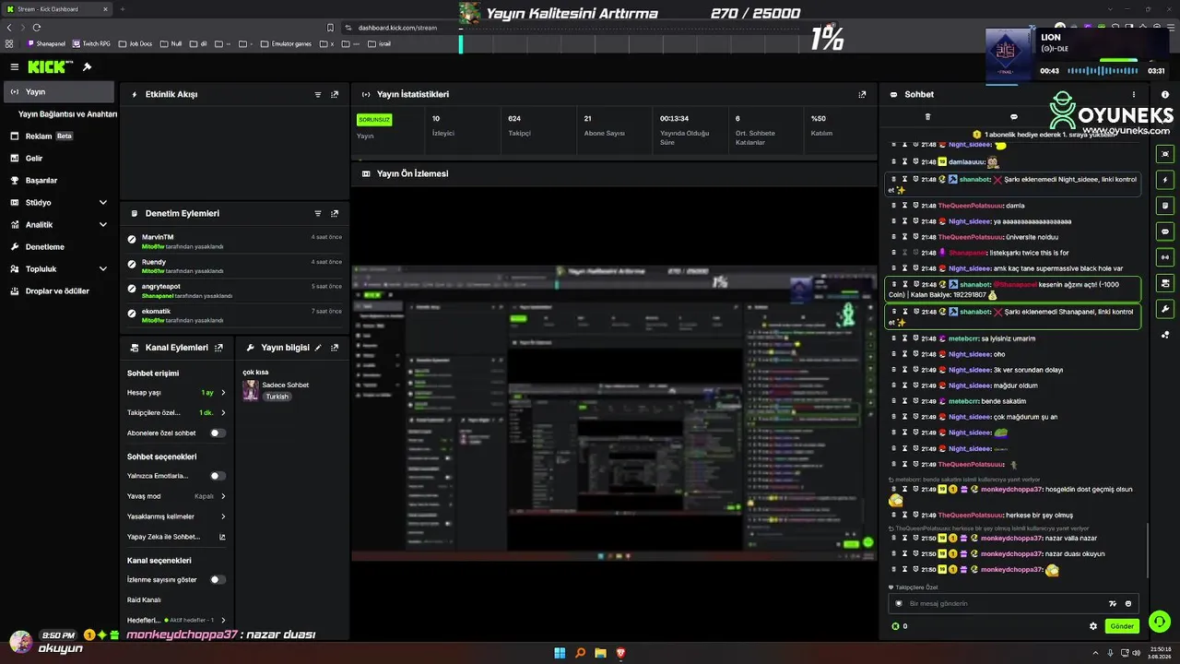Image resolution: width=1180 pixels, height=664 pixels.
Task: Filter the Denetim Eylemleri list
Action: click(318, 214)
